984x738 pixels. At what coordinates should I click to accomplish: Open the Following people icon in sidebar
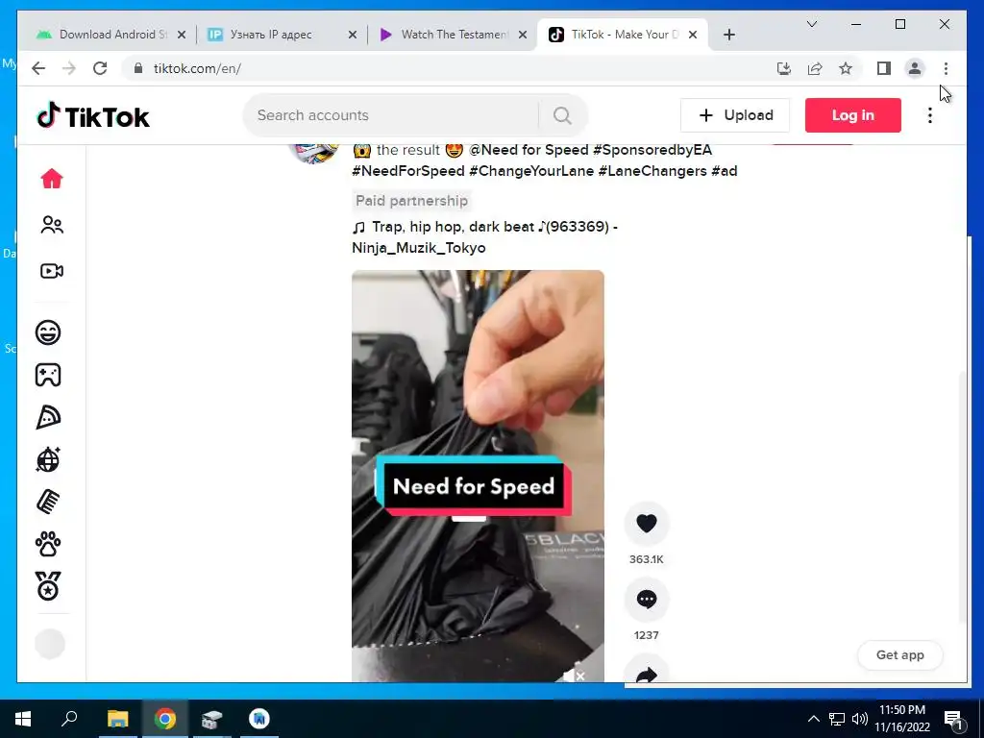(52, 225)
